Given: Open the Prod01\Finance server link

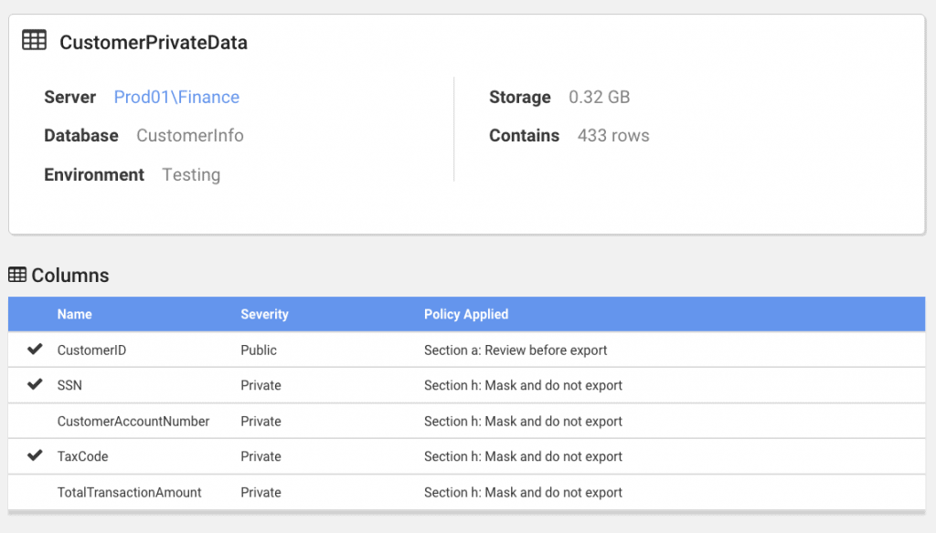Looking at the screenshot, I should click(x=176, y=98).
